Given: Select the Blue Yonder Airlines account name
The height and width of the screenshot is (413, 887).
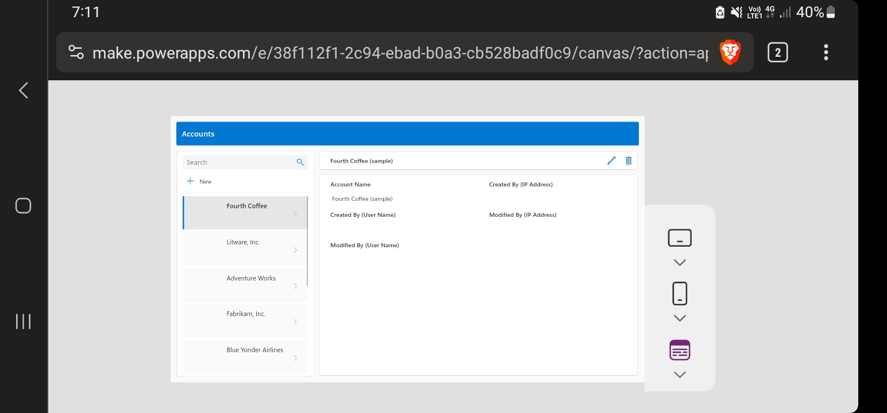Looking at the screenshot, I should click(x=254, y=350).
